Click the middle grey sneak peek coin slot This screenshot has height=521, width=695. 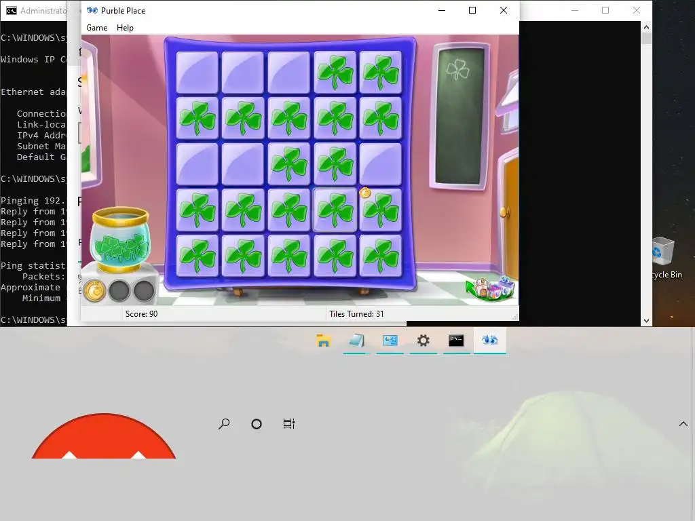tap(119, 291)
